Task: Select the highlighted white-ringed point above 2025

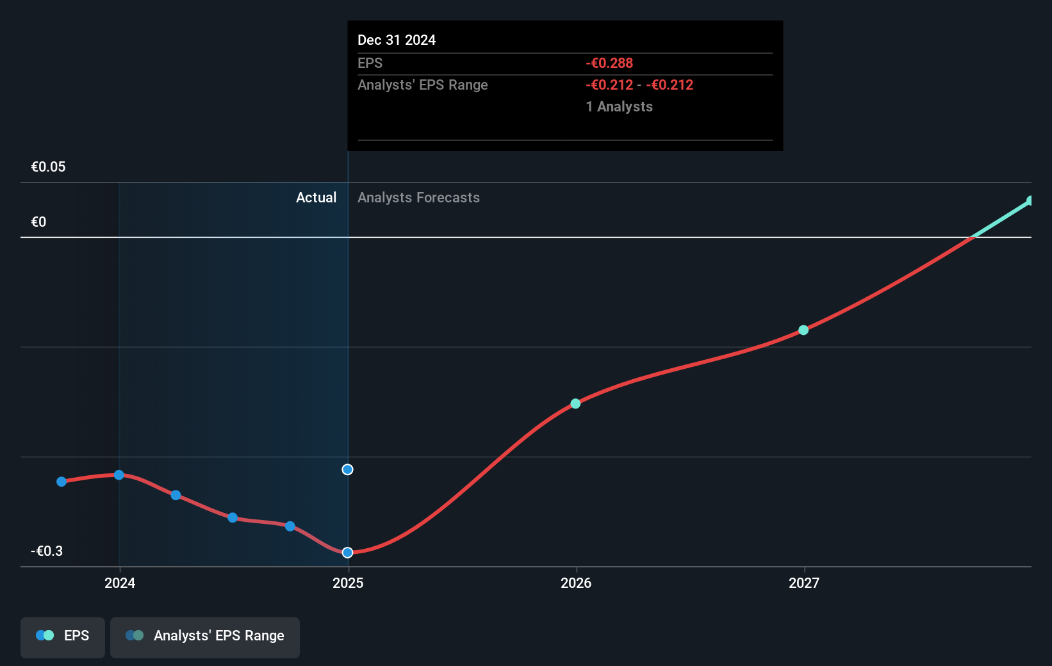Action: point(347,469)
